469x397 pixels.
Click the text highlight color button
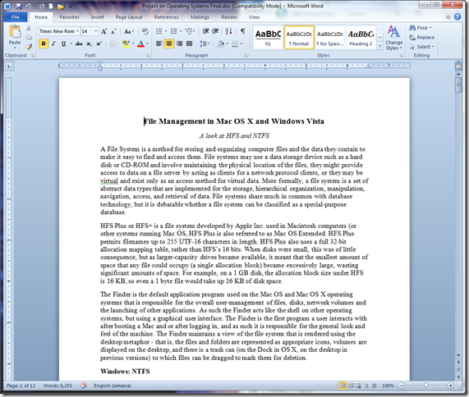tap(126, 44)
